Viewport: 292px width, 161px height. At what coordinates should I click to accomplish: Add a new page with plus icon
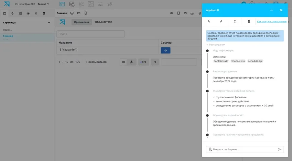tap(49, 23)
